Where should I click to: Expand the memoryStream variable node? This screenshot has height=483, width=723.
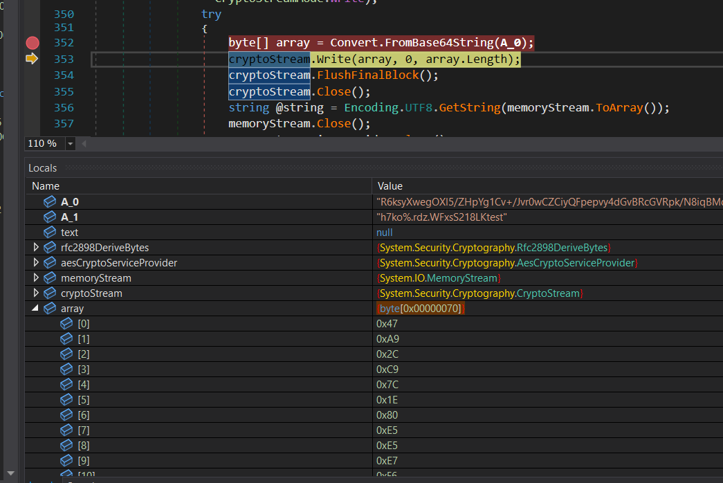coord(36,278)
